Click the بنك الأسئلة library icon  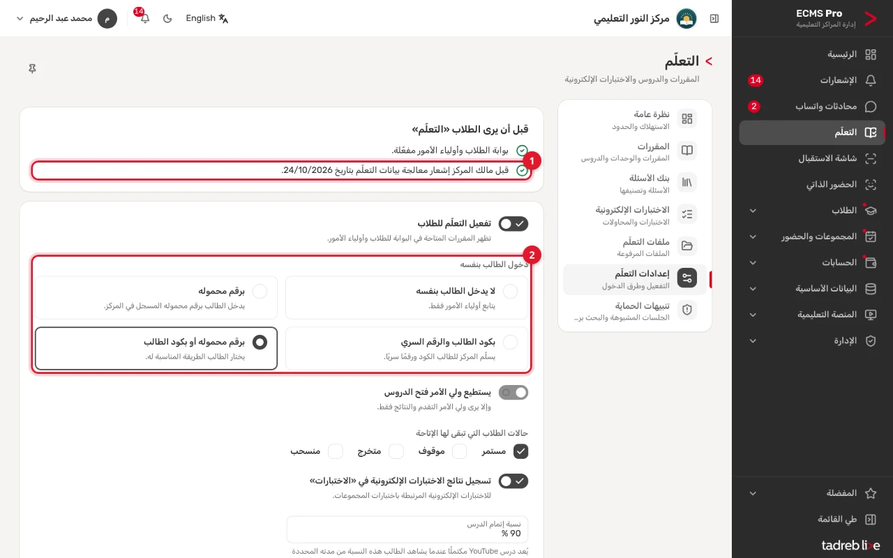tap(687, 182)
